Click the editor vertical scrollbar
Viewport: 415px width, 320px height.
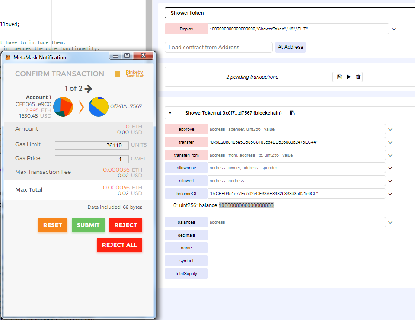pos(149,26)
